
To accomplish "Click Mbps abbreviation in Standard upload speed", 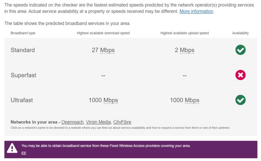I will pyautogui.click(x=187, y=50).
